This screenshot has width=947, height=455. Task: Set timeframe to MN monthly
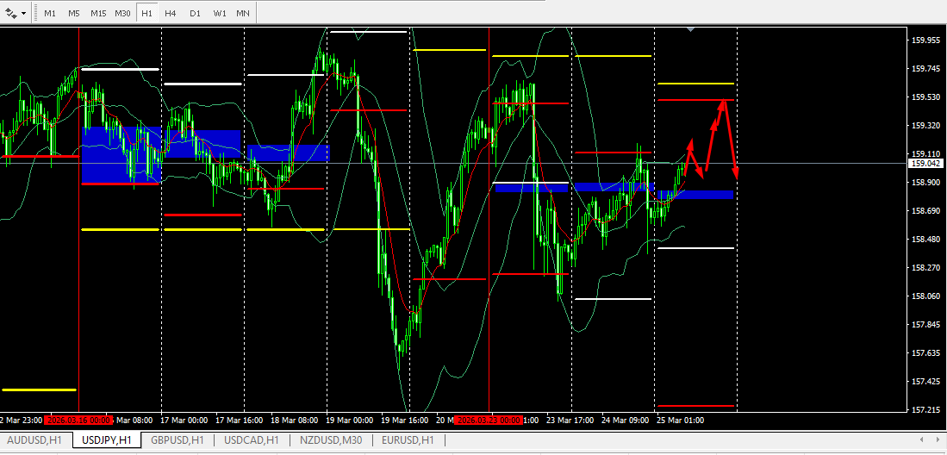click(243, 13)
